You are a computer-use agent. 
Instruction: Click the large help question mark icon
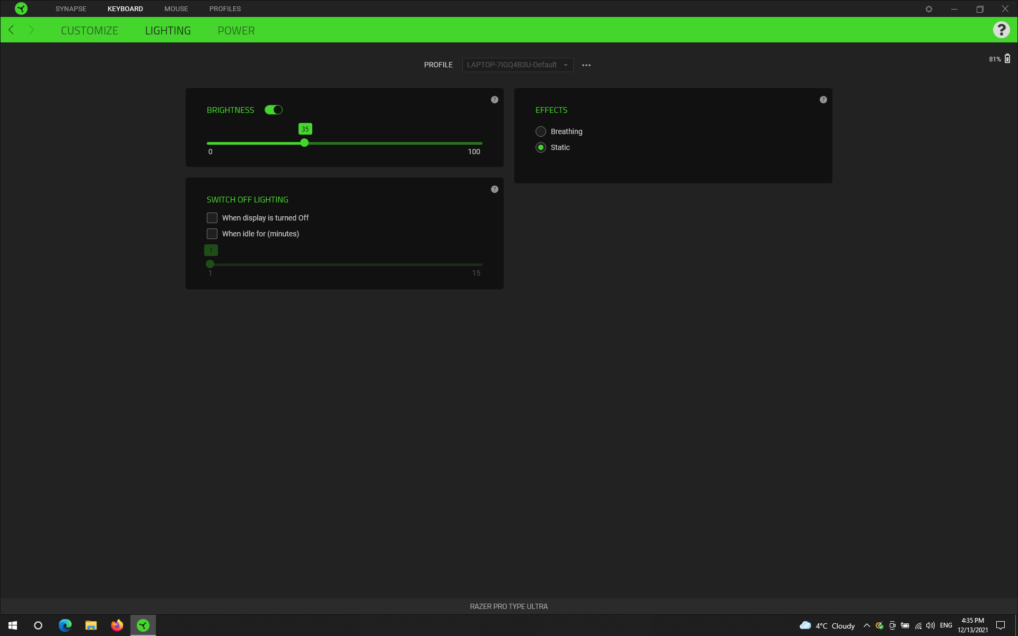[1001, 30]
